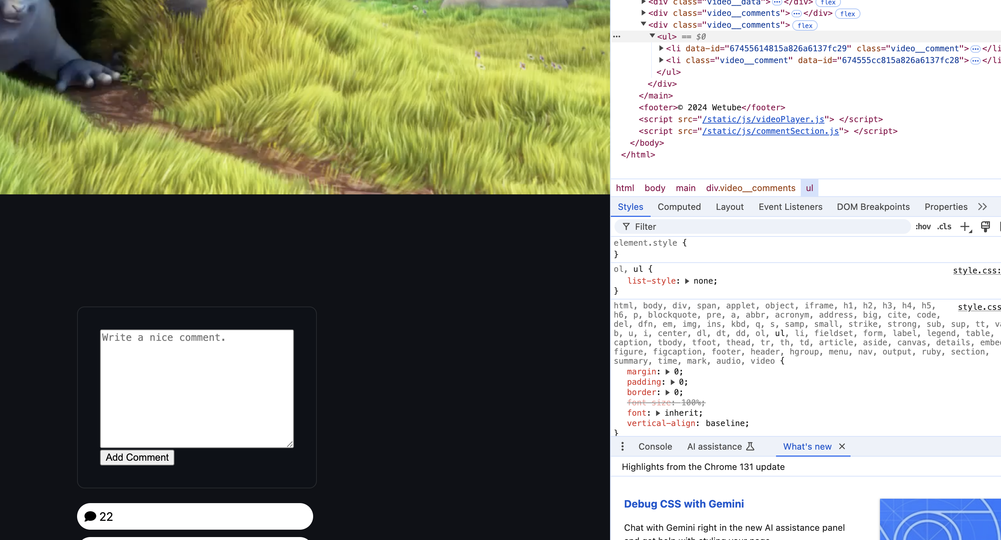
Task: Click the ellipsis beside the selected ul node
Action: pyautogui.click(x=617, y=37)
